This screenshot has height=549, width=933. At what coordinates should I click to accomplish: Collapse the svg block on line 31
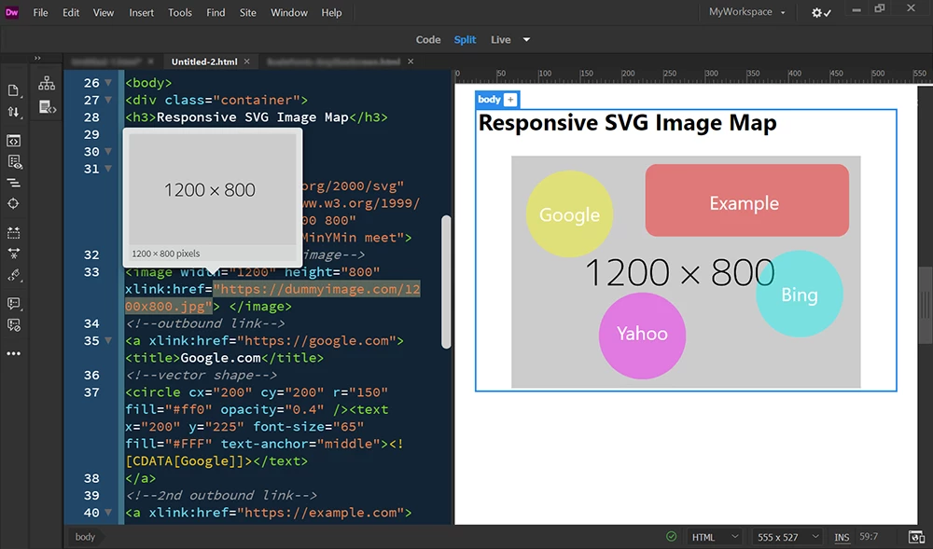(x=108, y=169)
